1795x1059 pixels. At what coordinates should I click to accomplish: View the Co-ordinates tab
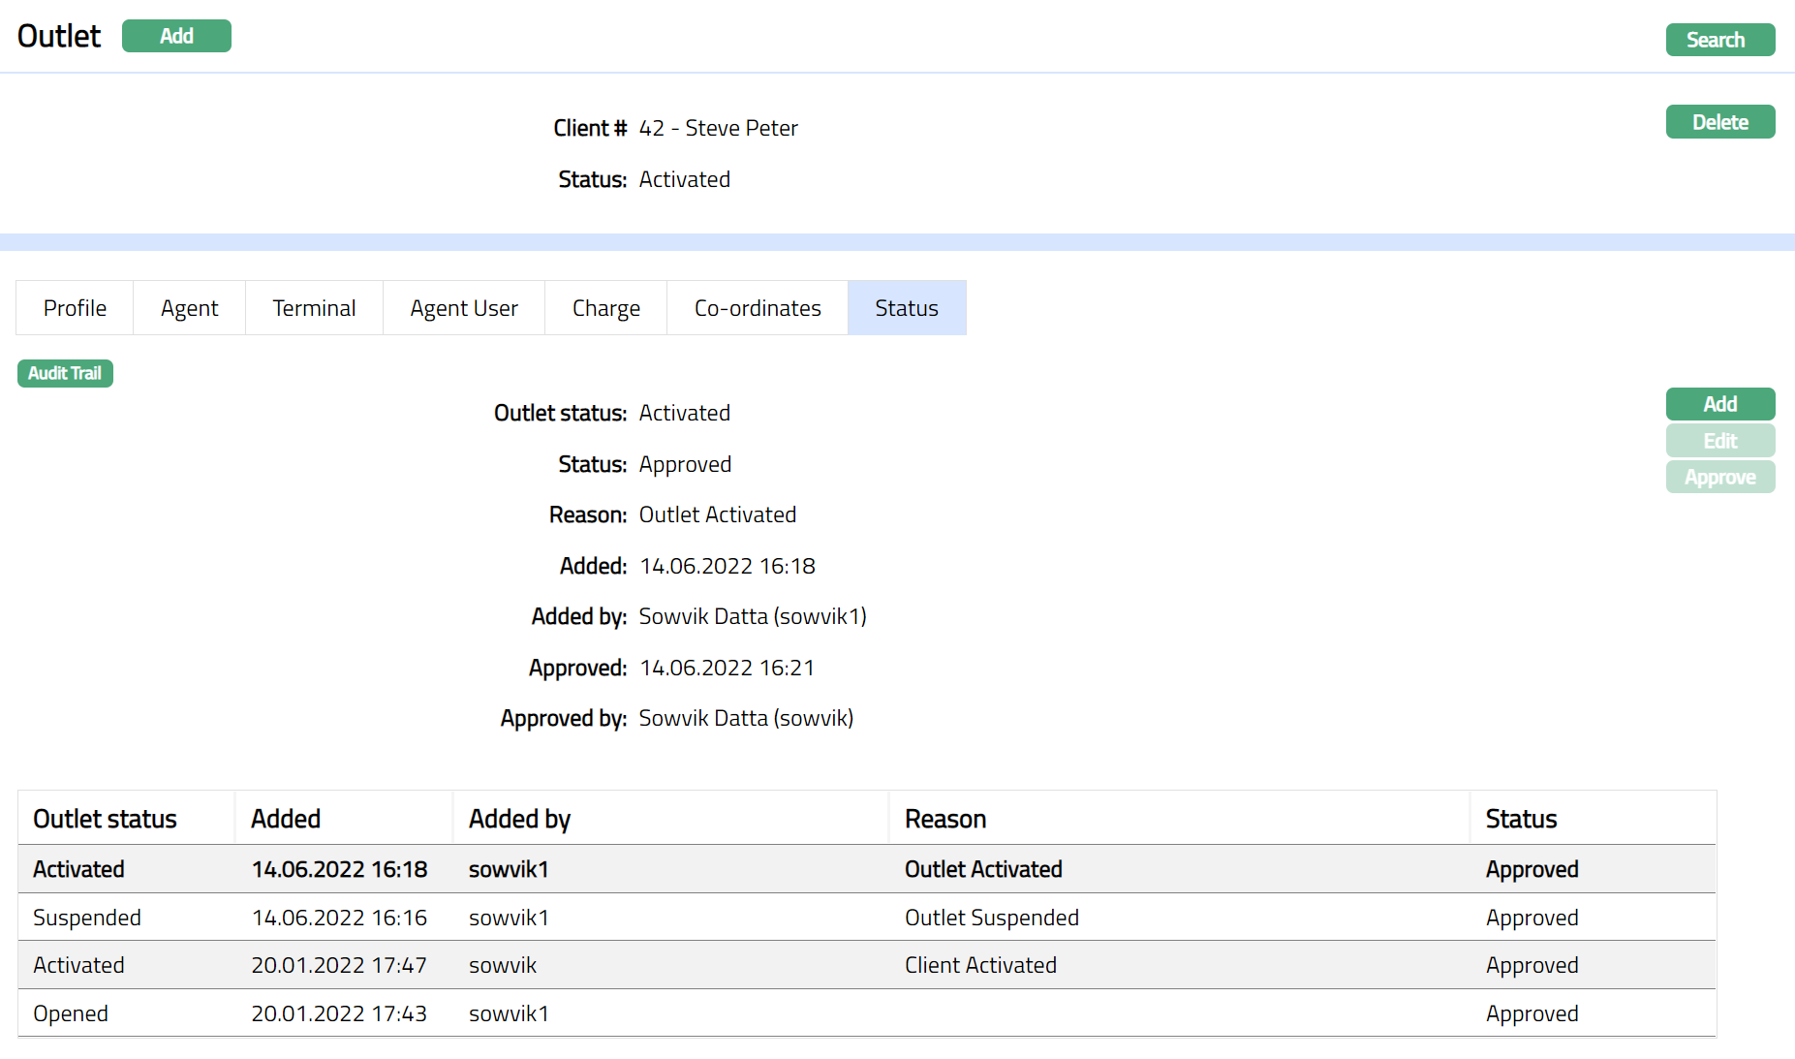coord(757,308)
